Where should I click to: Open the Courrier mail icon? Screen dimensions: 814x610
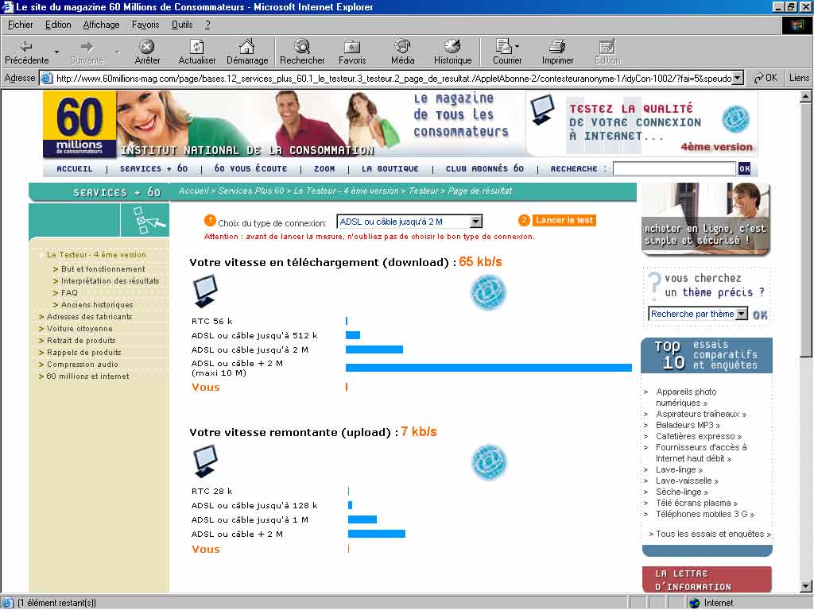tap(503, 47)
